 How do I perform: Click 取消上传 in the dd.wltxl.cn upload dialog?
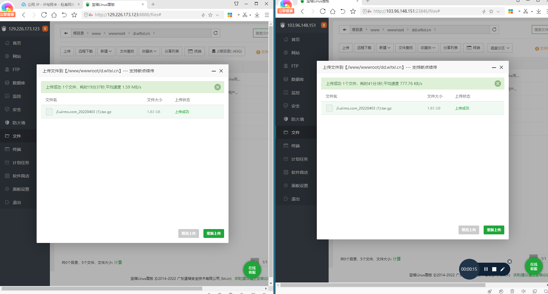(x=469, y=230)
